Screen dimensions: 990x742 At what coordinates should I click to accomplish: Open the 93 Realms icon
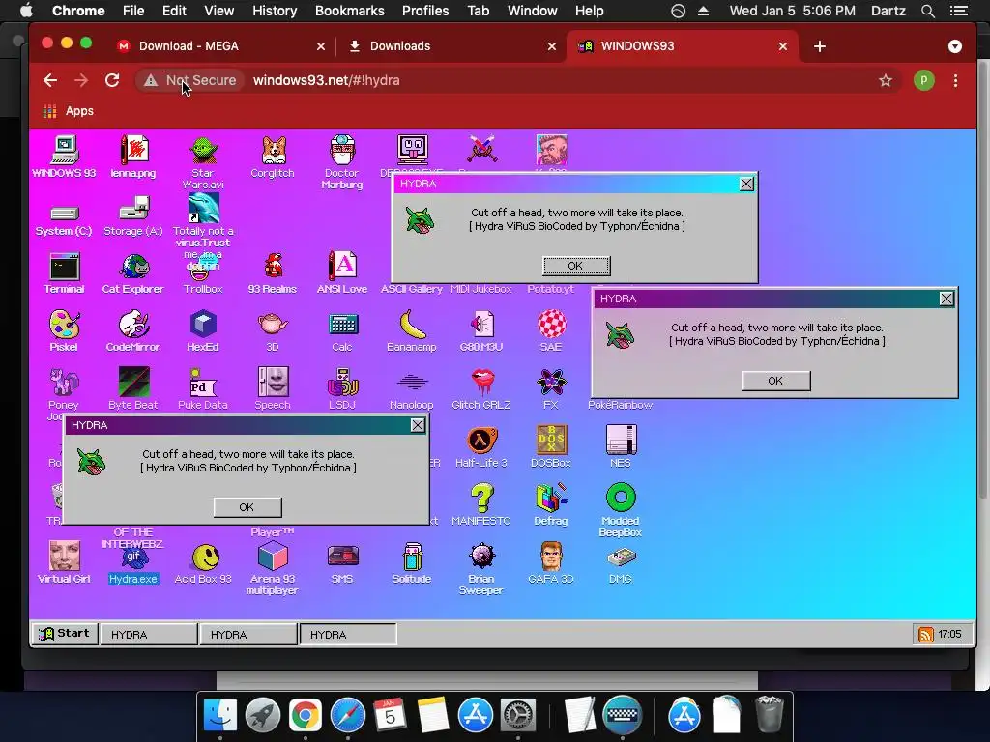click(x=272, y=273)
